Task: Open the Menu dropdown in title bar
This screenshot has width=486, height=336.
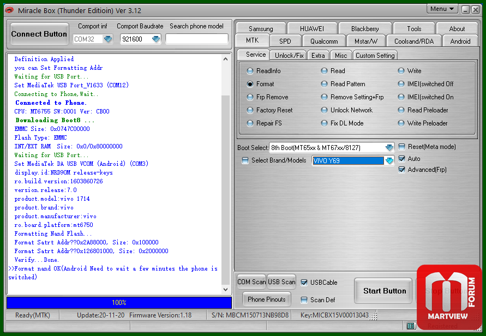Action: [x=442, y=9]
